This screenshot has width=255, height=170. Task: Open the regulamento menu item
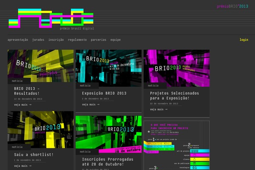(77, 40)
